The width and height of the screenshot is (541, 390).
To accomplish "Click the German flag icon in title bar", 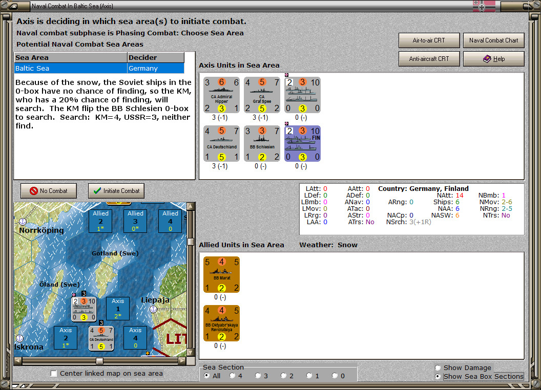I will 484,6.
